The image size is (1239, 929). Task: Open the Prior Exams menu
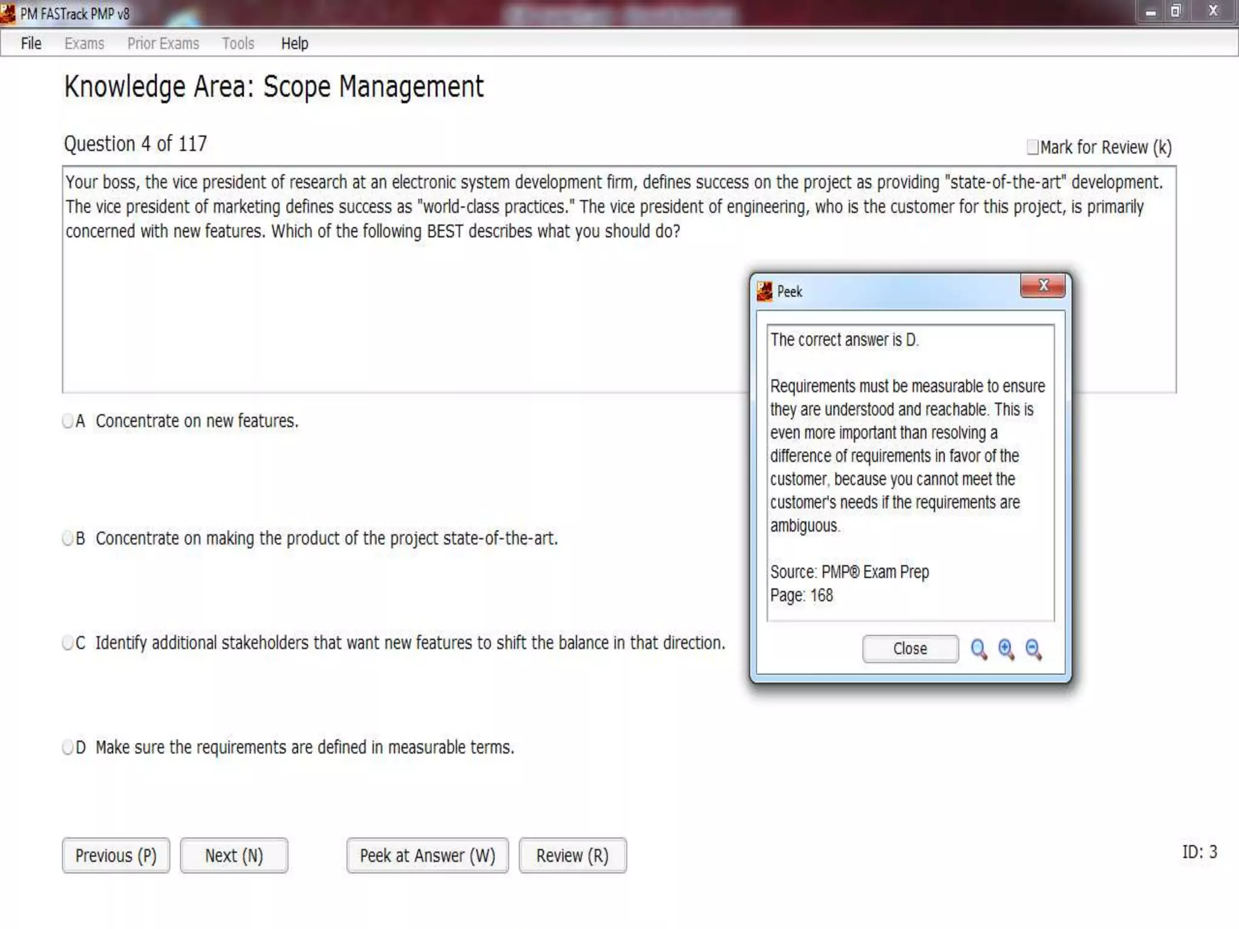pos(163,44)
